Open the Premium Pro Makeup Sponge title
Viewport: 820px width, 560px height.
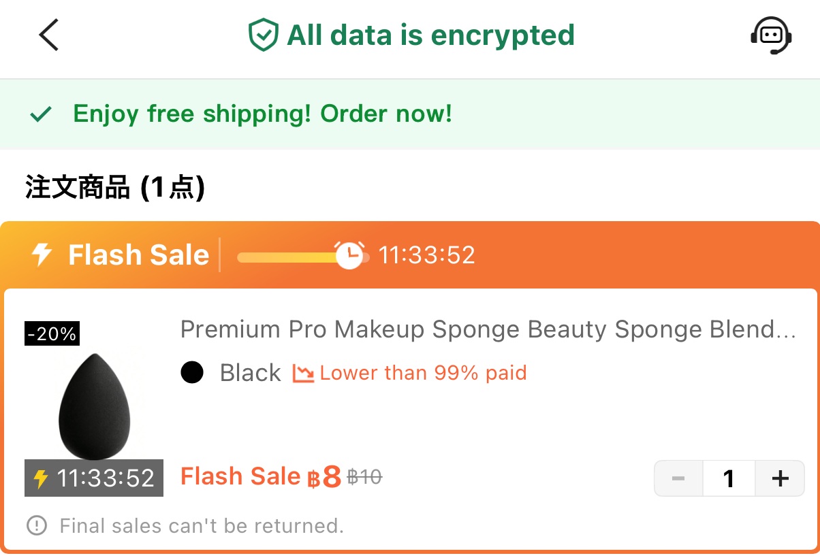pyautogui.click(x=488, y=330)
